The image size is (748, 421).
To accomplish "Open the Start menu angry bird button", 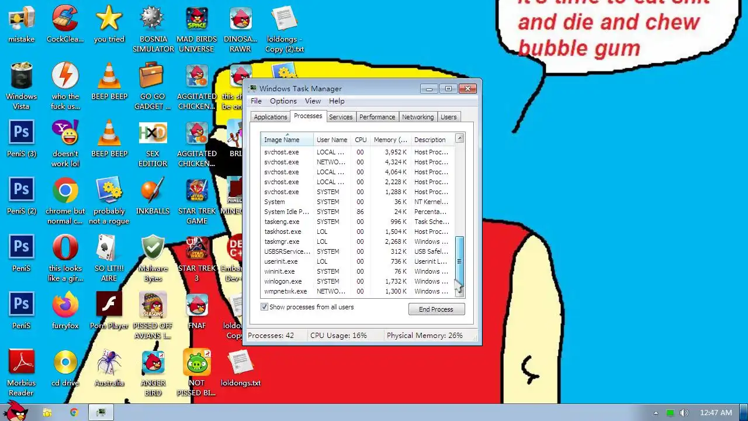I will coord(15,410).
